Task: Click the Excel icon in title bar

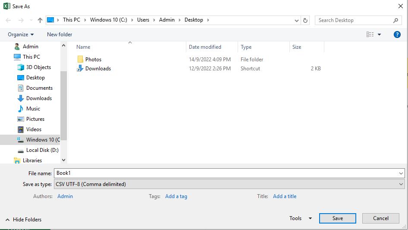Action: (7, 6)
